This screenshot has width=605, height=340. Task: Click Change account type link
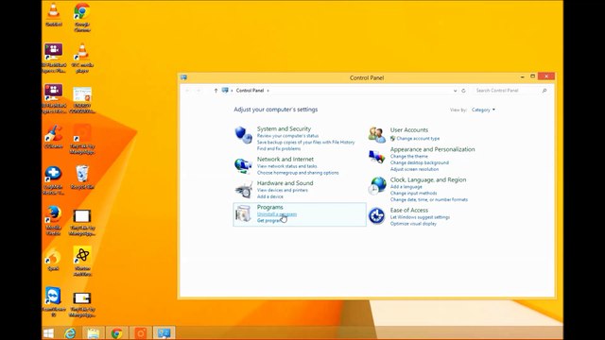point(418,139)
